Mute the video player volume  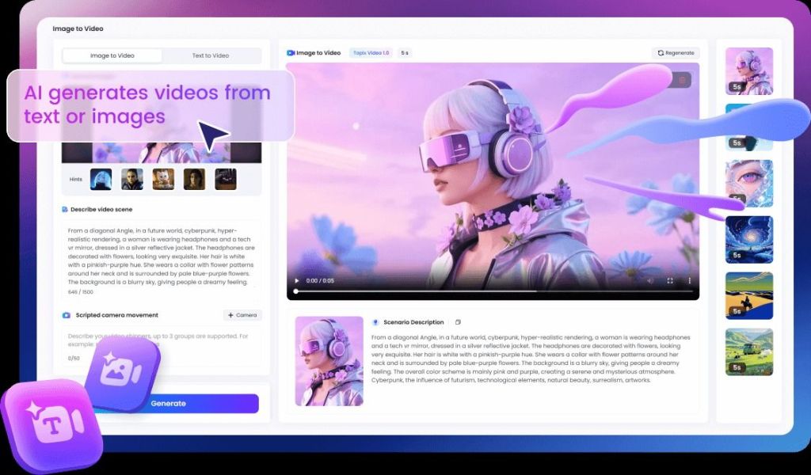(x=650, y=280)
